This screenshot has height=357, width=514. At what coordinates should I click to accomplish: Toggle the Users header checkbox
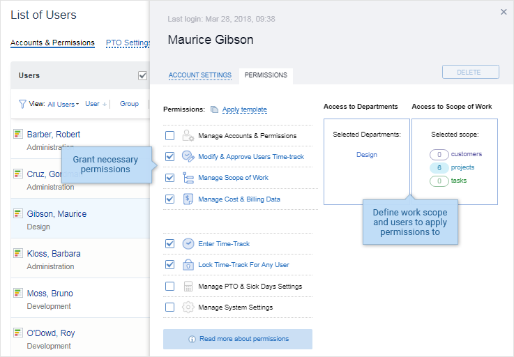[x=142, y=75]
